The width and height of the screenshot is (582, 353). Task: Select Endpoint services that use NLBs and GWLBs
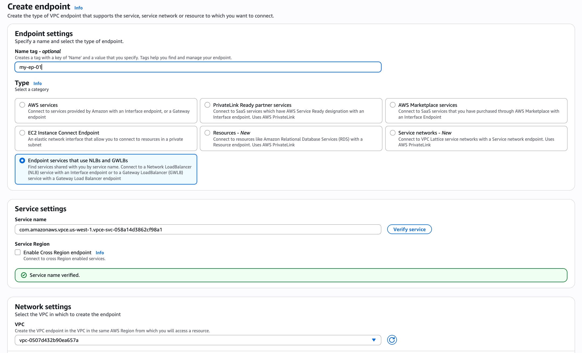point(22,160)
